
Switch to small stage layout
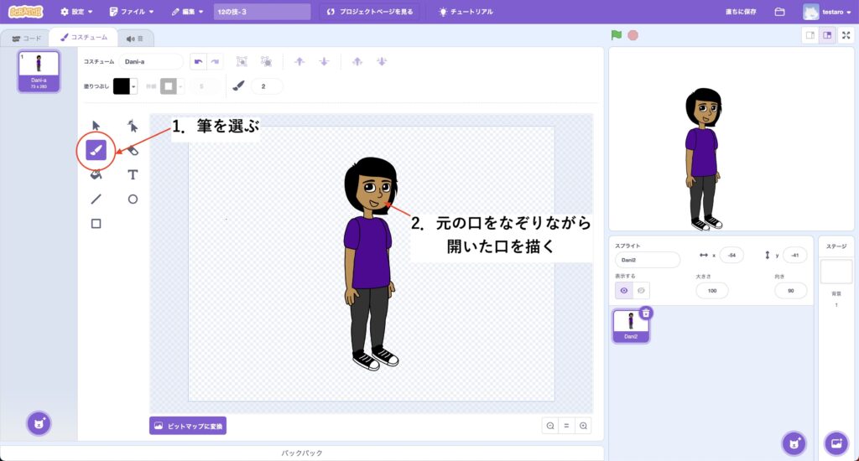click(810, 35)
